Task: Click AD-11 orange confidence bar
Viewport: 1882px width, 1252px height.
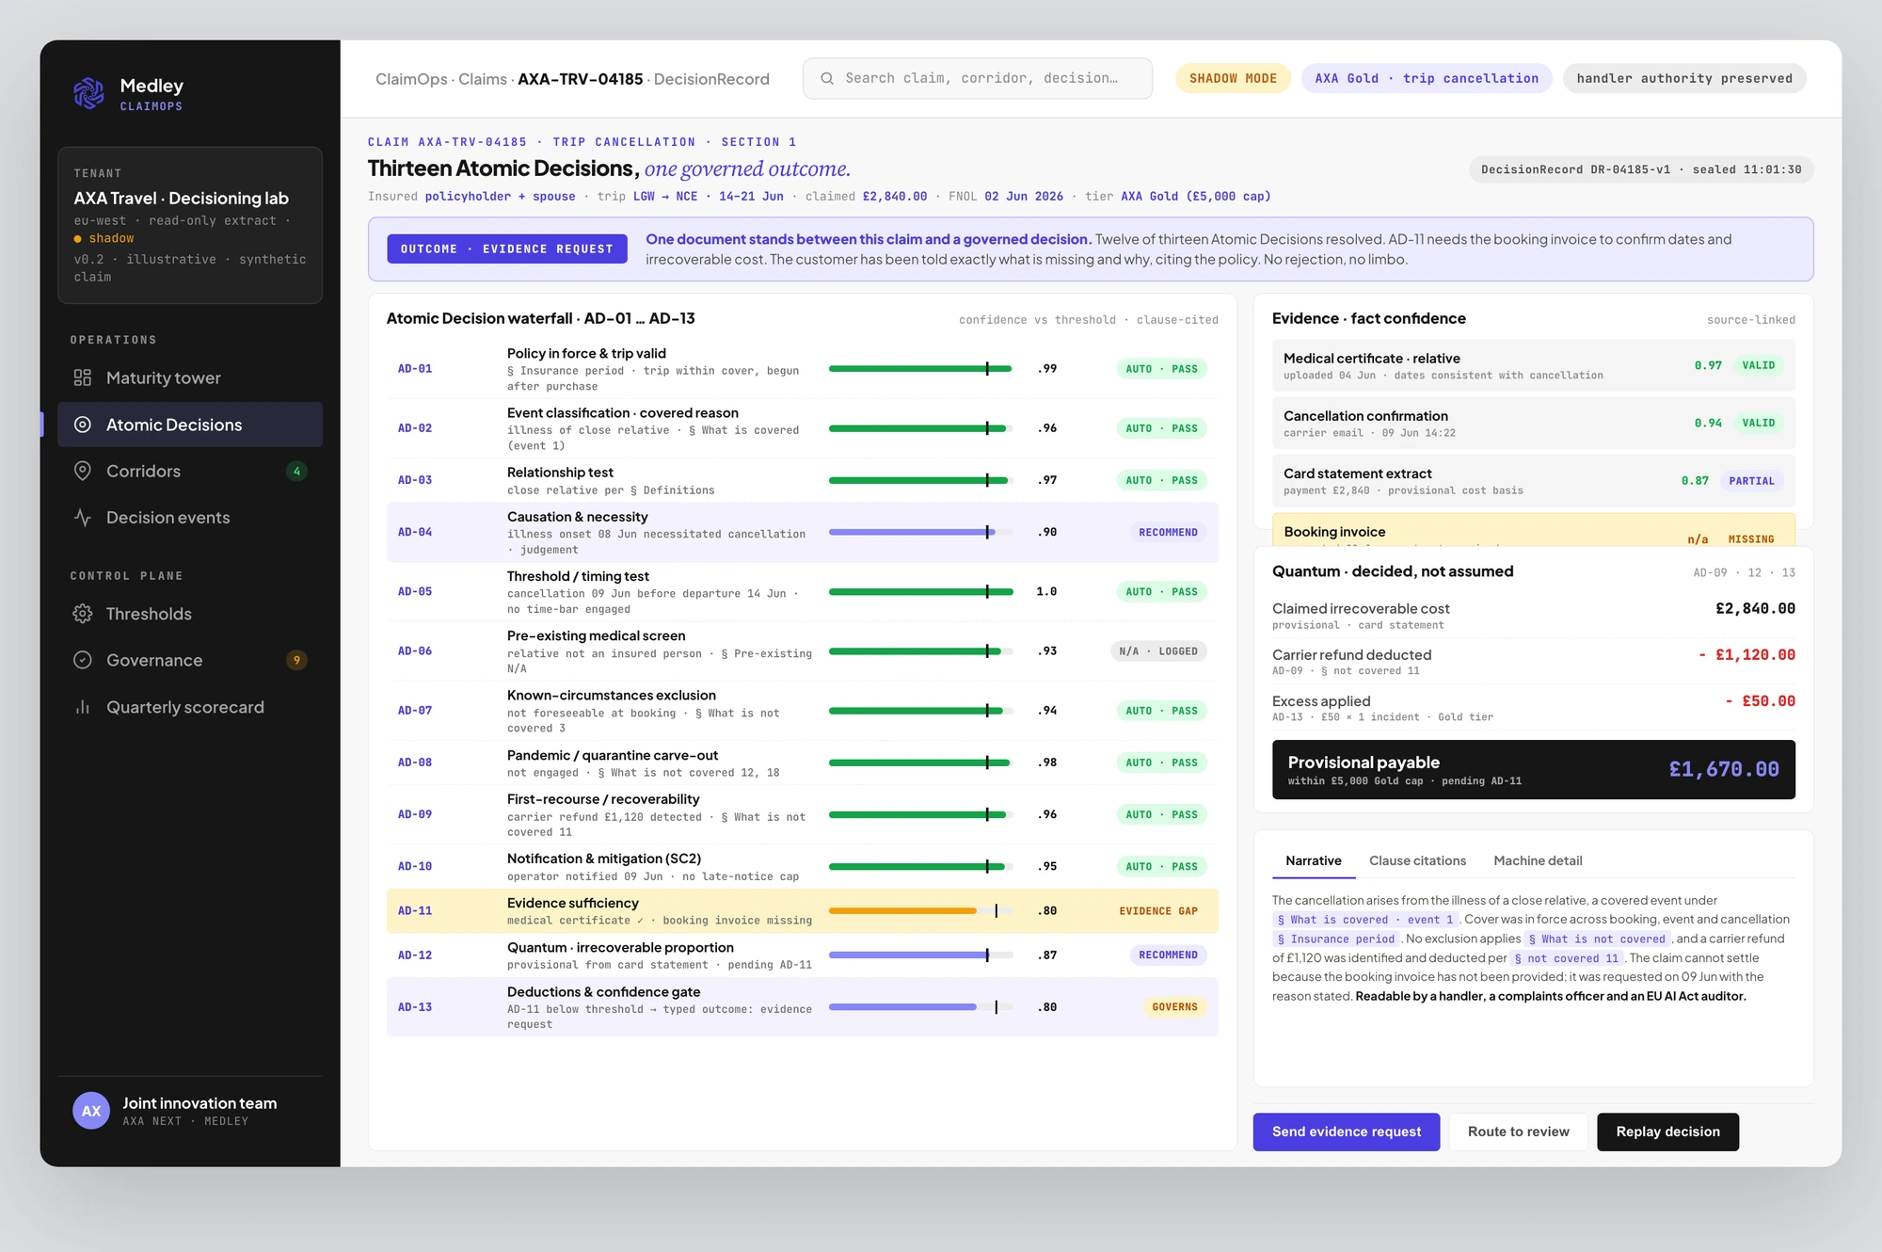Action: [x=920, y=910]
